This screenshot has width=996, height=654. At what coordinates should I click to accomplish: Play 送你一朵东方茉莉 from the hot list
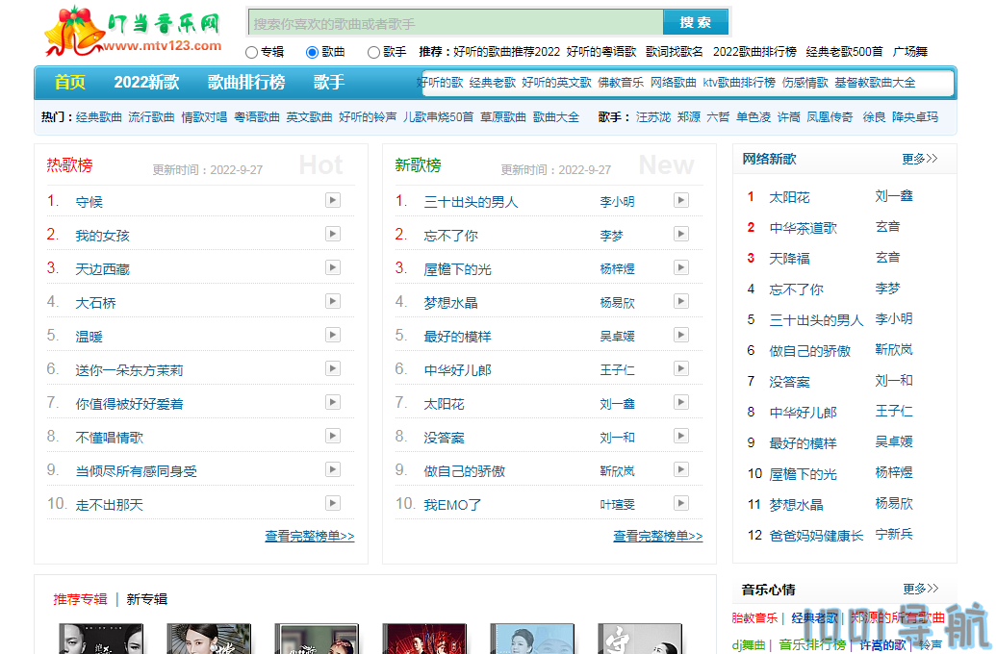[332, 369]
